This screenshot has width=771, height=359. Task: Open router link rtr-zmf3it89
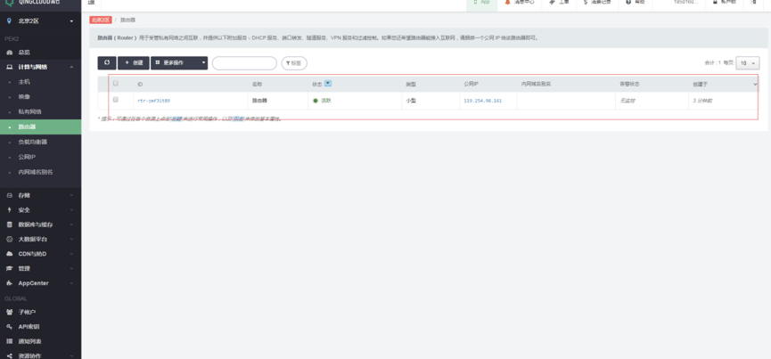[153, 101]
